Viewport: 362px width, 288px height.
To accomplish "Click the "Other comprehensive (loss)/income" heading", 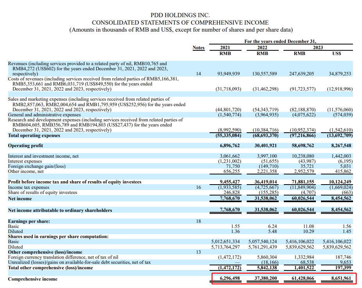I will [45, 252].
